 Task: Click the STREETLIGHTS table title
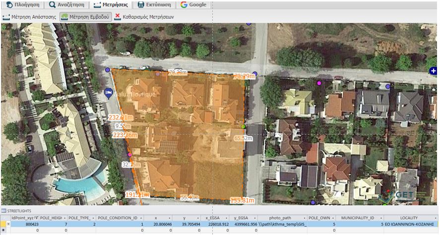tap(19, 211)
